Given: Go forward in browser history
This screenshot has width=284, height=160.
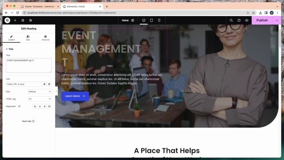Looking at the screenshot, I should [x=12, y=13].
